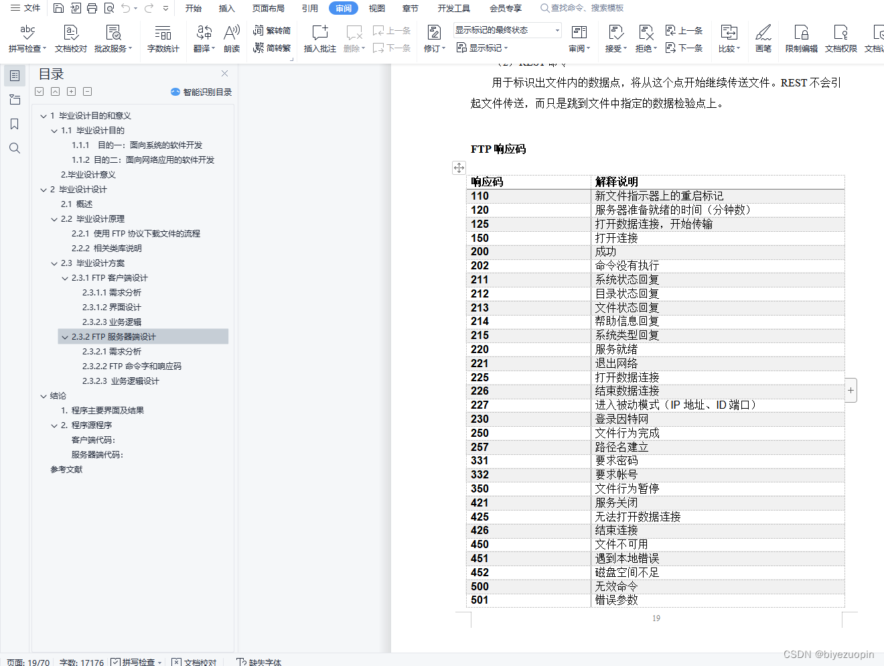The image size is (884, 666).
Task: Go to outline entry 2.3.2.2 FTP 命令字和响应码
Action: click(132, 367)
